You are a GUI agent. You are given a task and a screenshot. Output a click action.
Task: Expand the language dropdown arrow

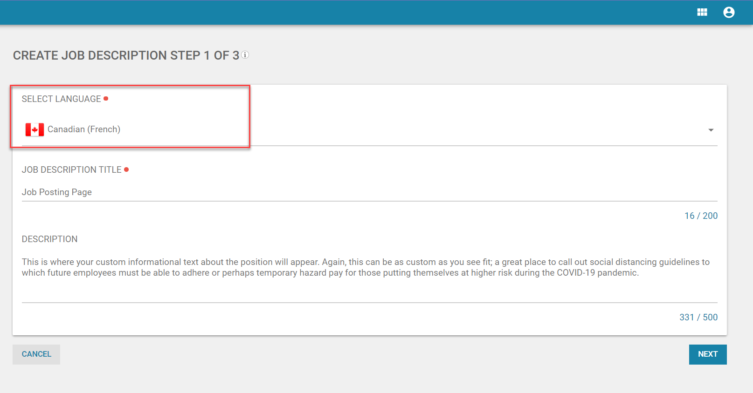pos(711,130)
